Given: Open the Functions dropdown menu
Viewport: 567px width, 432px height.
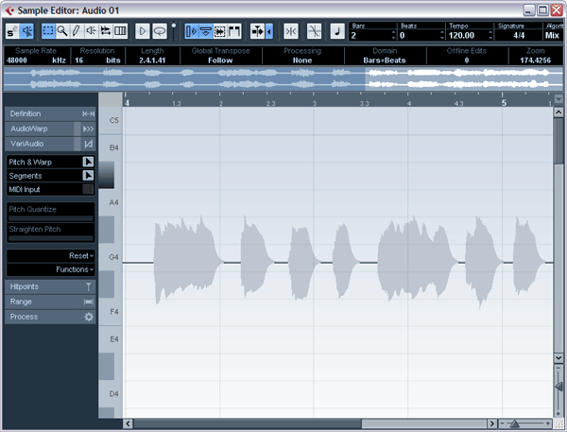Looking at the screenshot, I should coord(51,269).
